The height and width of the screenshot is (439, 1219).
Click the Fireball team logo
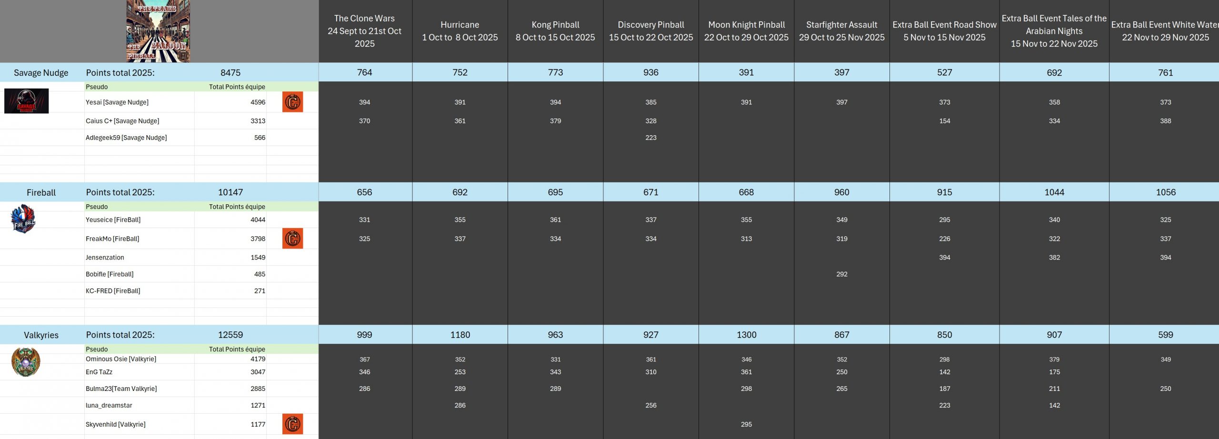pyautogui.click(x=23, y=219)
